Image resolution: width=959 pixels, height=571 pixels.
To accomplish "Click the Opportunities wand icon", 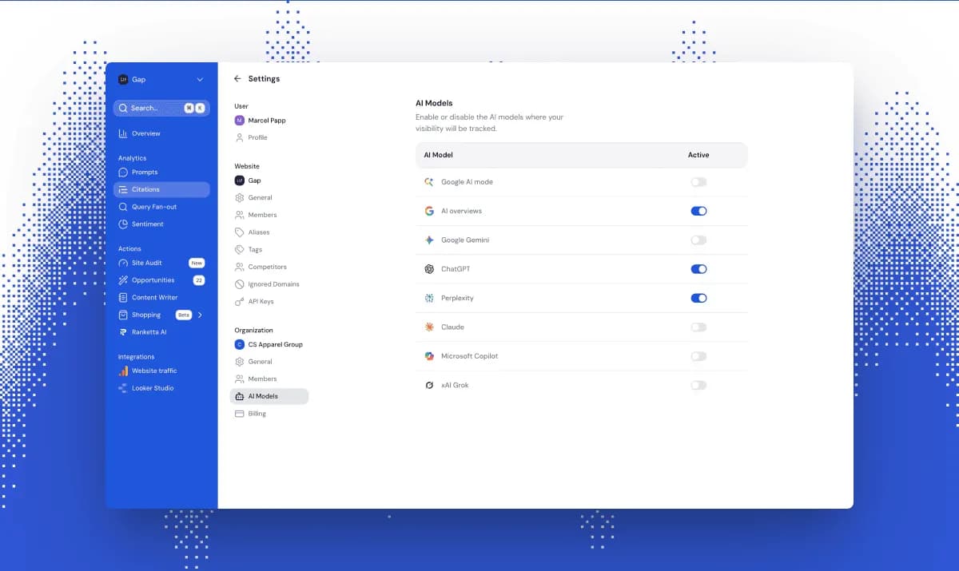I will pyautogui.click(x=123, y=280).
